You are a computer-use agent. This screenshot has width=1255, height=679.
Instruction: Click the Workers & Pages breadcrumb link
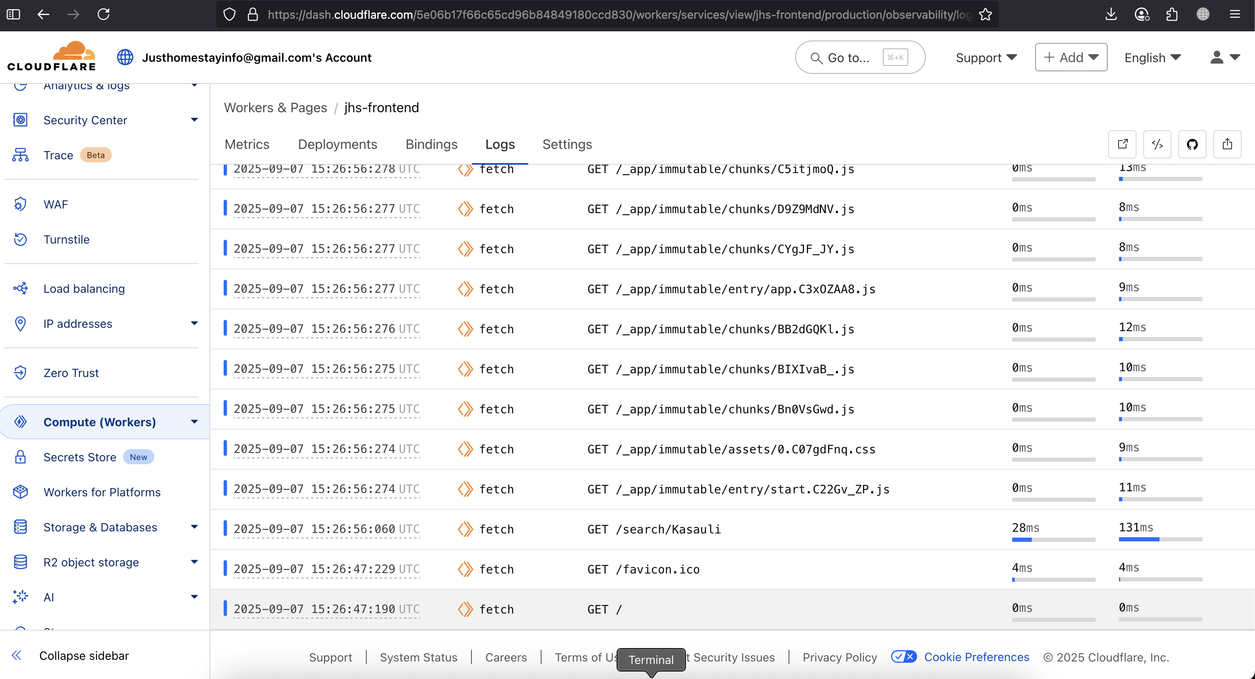click(275, 108)
